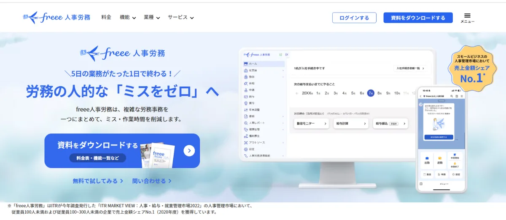
Task: Tap 申請 button on phone mockup
Action: click(441, 175)
